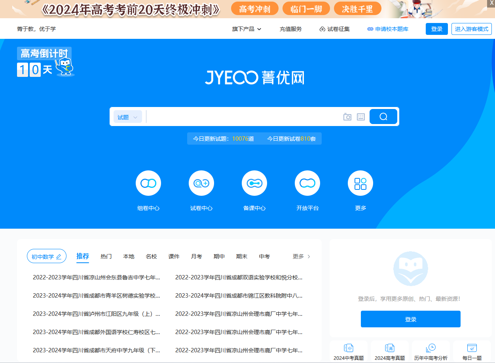
Task: Close the top banner advertisement
Action: (491, 3)
